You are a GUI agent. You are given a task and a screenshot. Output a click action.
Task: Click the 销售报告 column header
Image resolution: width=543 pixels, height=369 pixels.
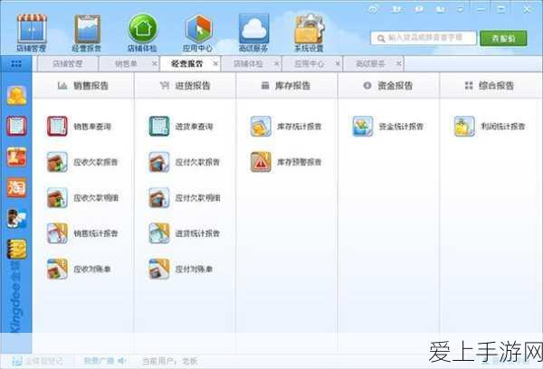(83, 86)
